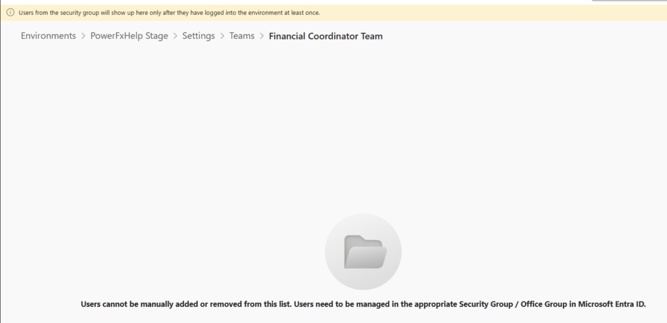Image resolution: width=667 pixels, height=323 pixels.
Task: Go to the Environments breadcrumb
Action: click(x=48, y=36)
